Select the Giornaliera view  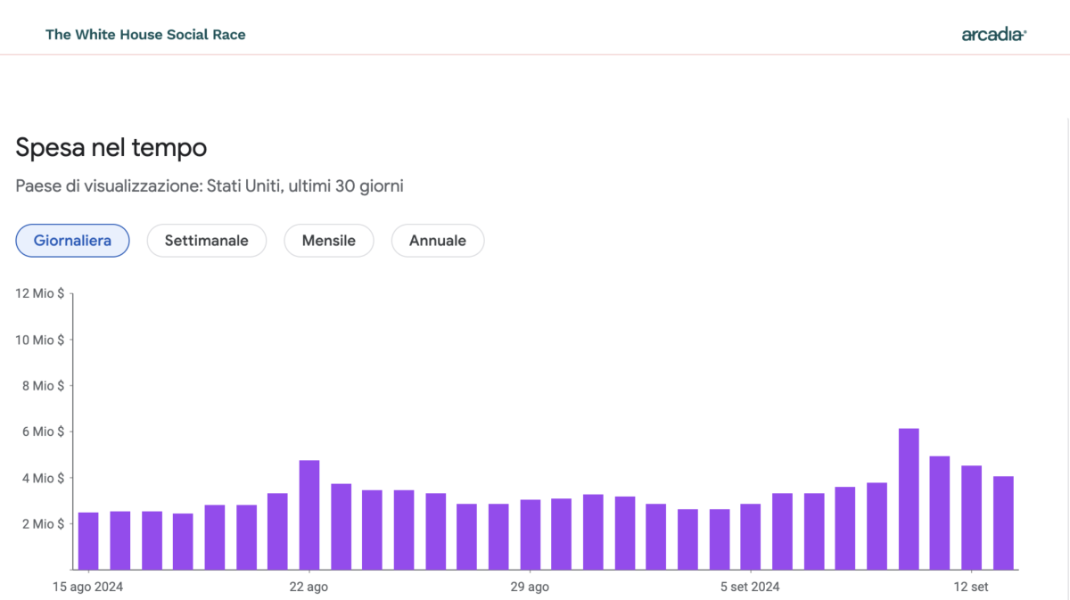[x=72, y=241]
